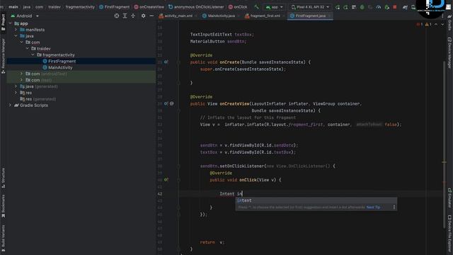This screenshot has height=255, width=453.
Task: Open the app run configuration dropdown
Action: click(x=275, y=7)
